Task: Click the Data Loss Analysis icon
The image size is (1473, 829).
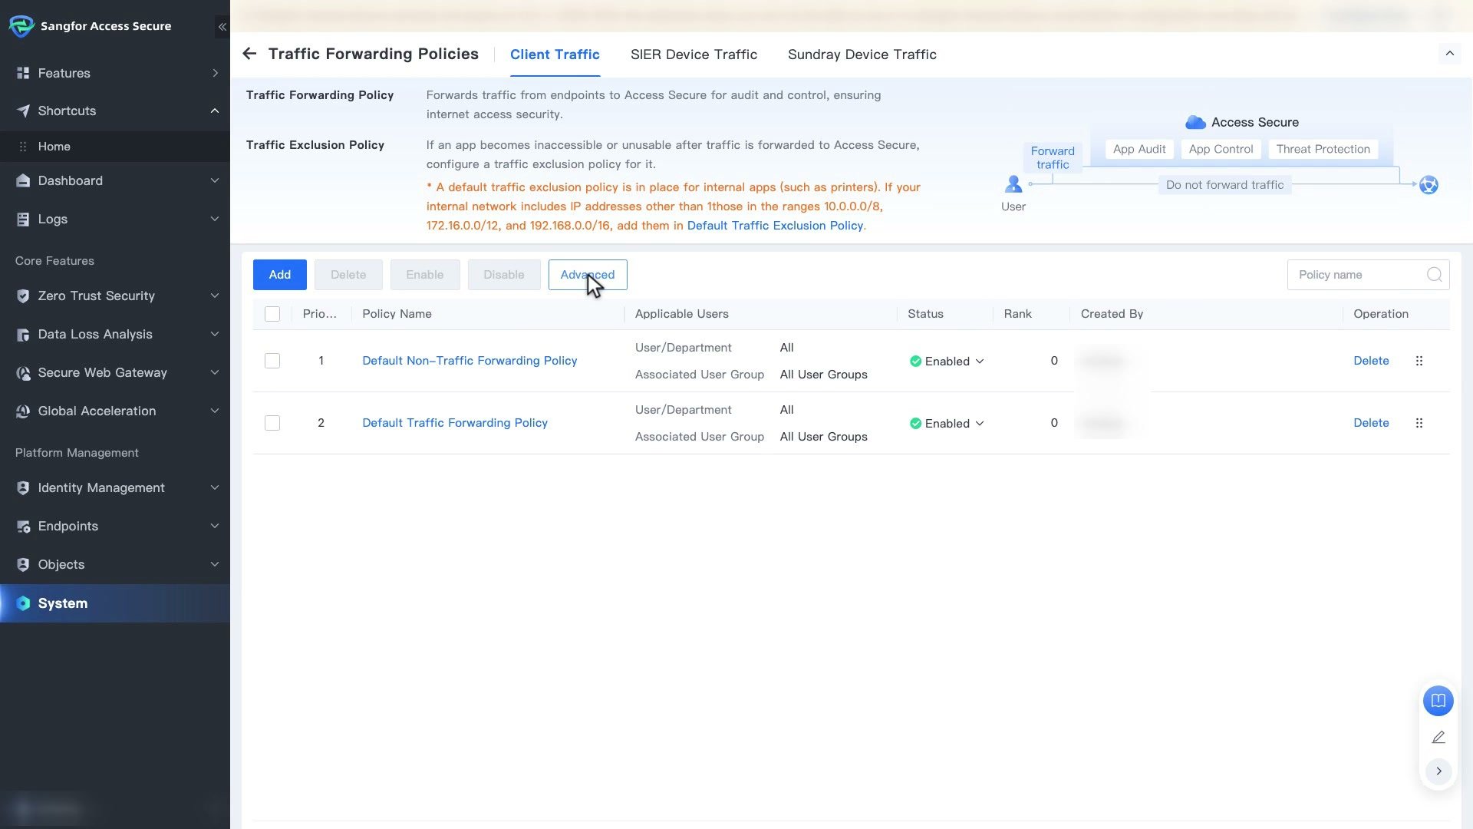Action: (23, 334)
